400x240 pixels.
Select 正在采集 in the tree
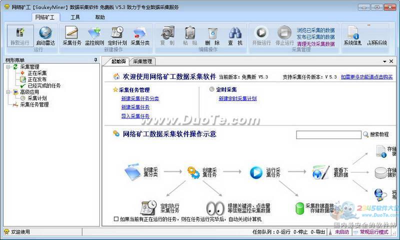coord(37,73)
